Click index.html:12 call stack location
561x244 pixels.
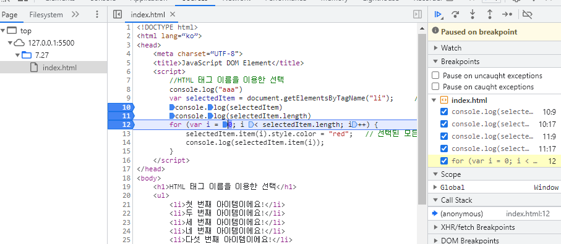point(528,214)
